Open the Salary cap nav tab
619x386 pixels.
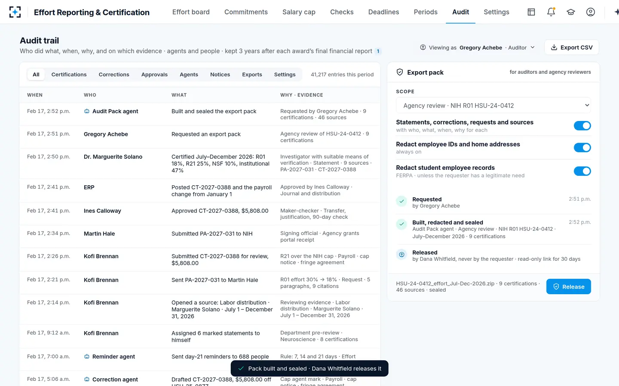(x=299, y=12)
